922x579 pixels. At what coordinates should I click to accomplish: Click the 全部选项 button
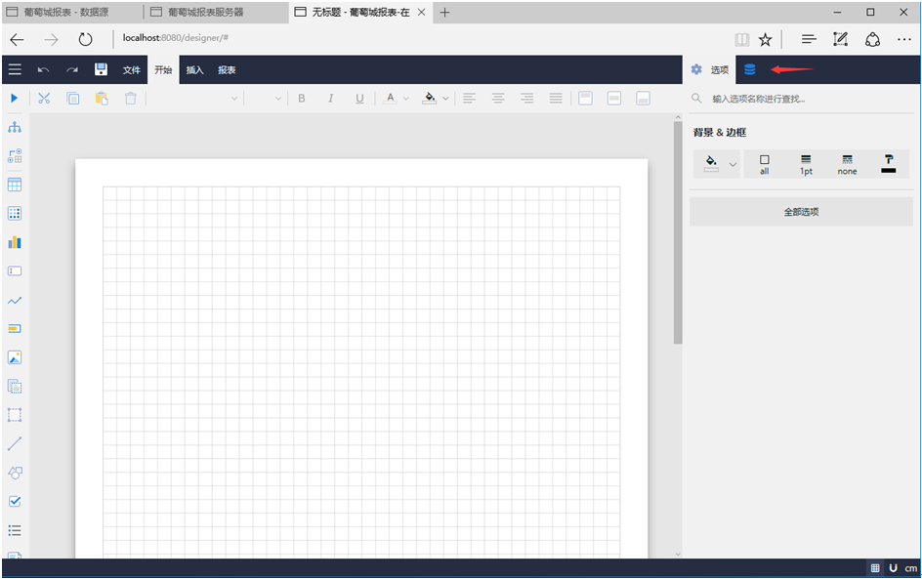tap(801, 212)
